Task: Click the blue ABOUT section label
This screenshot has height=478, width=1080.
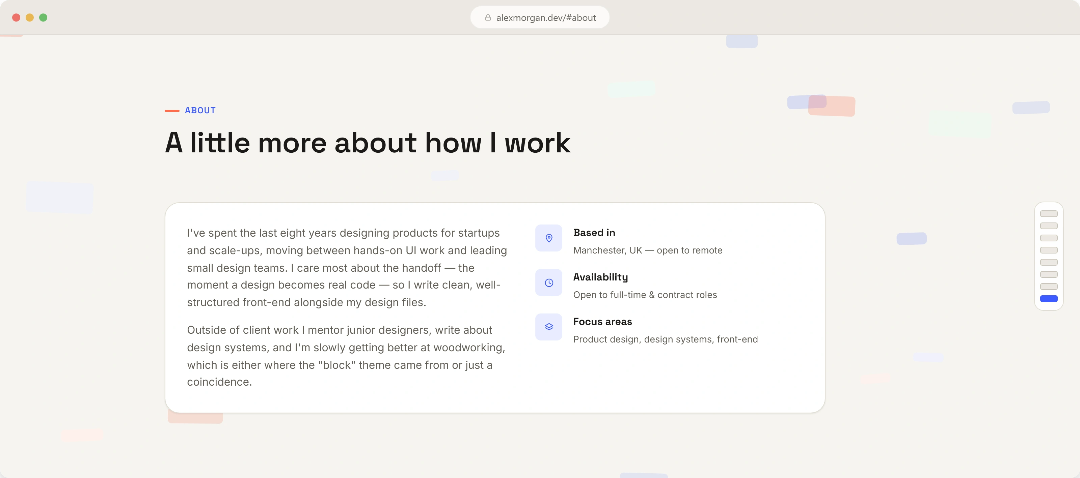Action: (x=200, y=111)
